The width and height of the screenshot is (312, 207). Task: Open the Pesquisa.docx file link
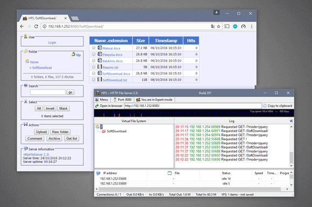click(x=112, y=55)
